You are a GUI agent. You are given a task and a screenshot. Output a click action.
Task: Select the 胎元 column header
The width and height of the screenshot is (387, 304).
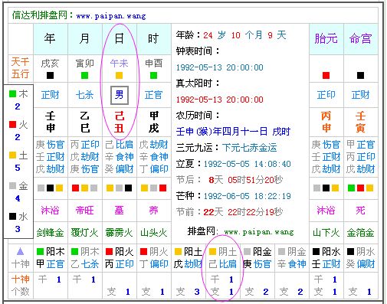[x=326, y=39]
